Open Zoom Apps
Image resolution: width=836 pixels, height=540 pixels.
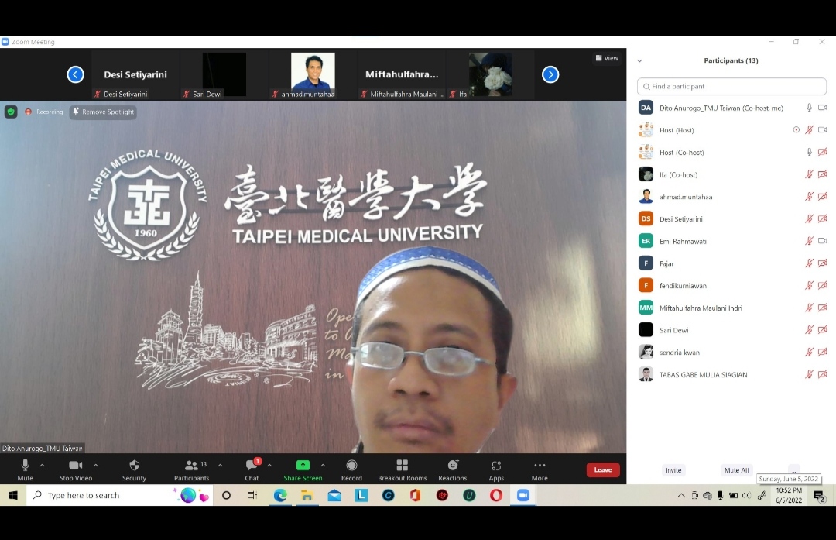click(496, 469)
